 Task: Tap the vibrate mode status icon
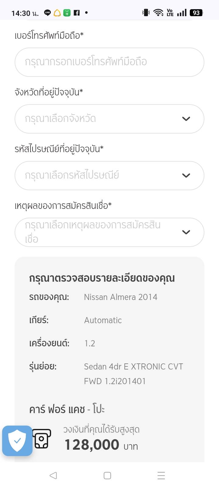coord(146,13)
